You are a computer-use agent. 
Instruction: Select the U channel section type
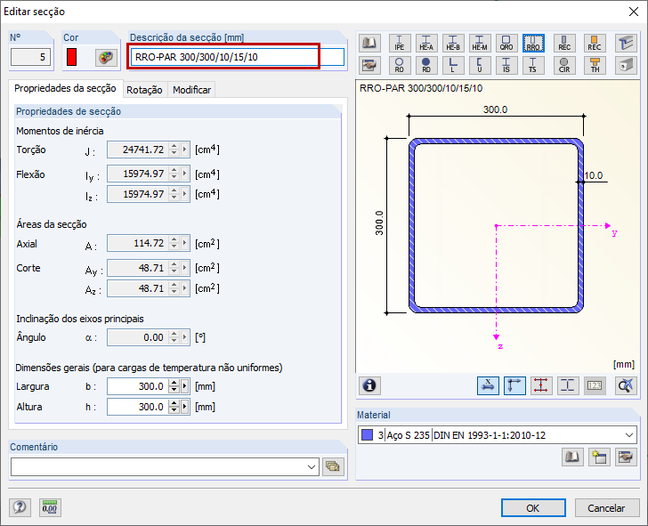pyautogui.click(x=480, y=65)
